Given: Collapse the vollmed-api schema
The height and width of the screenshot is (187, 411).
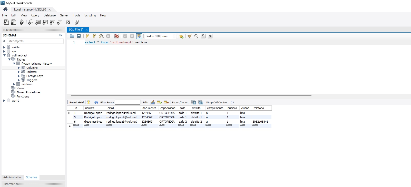Looking at the screenshot, I should [4, 55].
